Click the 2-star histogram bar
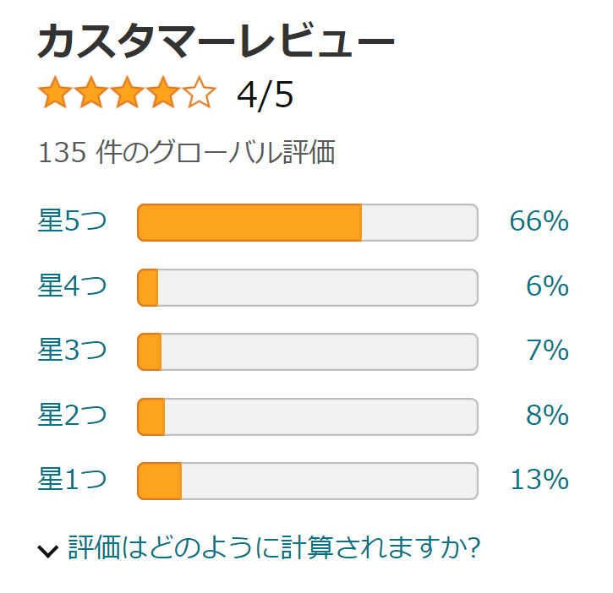 307,416
